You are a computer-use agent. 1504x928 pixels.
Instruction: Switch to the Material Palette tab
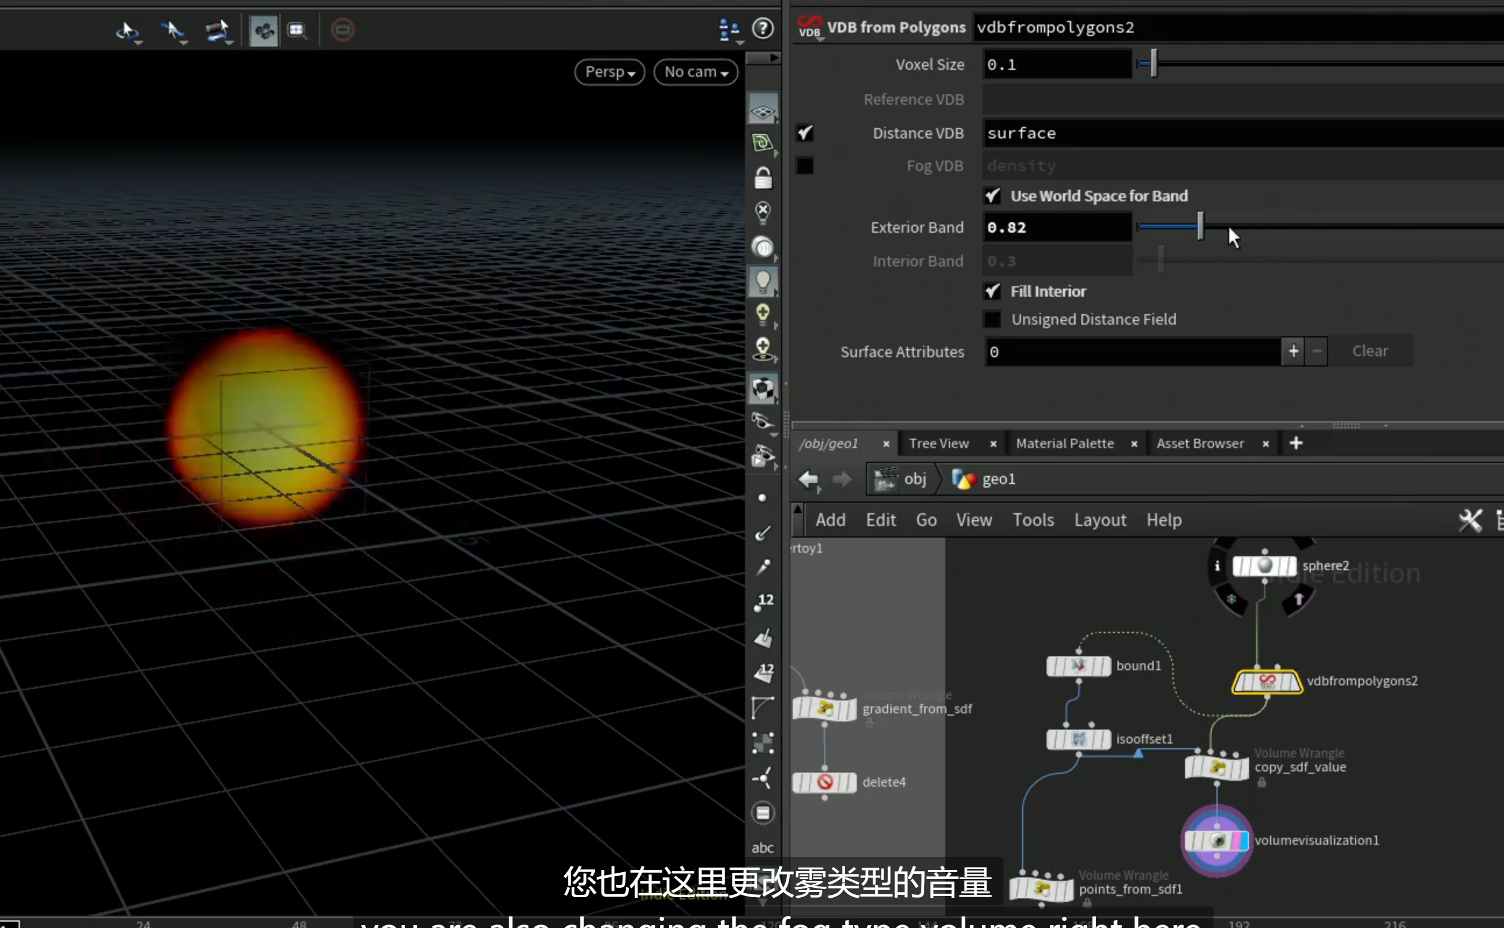(x=1065, y=443)
